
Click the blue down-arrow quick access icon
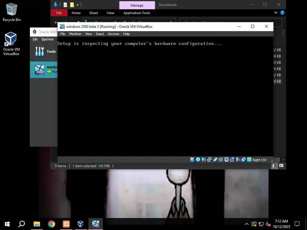55,4
